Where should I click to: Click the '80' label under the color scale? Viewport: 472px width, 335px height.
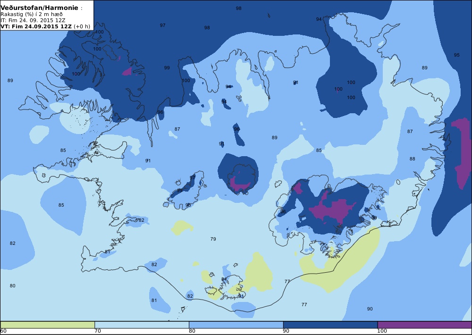pos(192,331)
